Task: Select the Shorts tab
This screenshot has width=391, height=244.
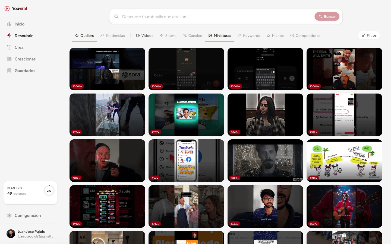Action: coord(168,36)
